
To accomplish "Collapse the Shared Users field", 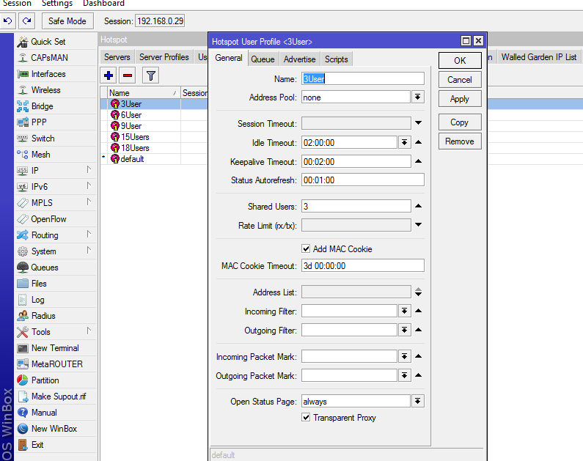I will 418,206.
